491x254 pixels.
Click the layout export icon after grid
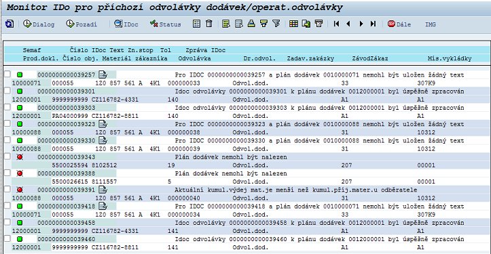click(x=306, y=24)
